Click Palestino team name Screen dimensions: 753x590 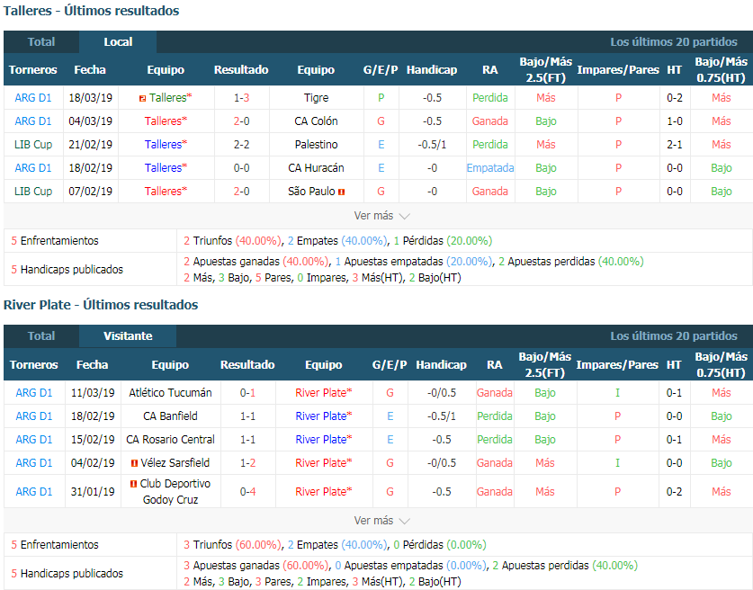coord(316,145)
